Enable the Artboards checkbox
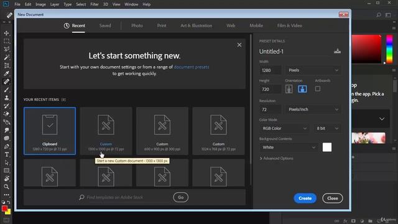Viewport: 398px width, 224px height. [318, 89]
